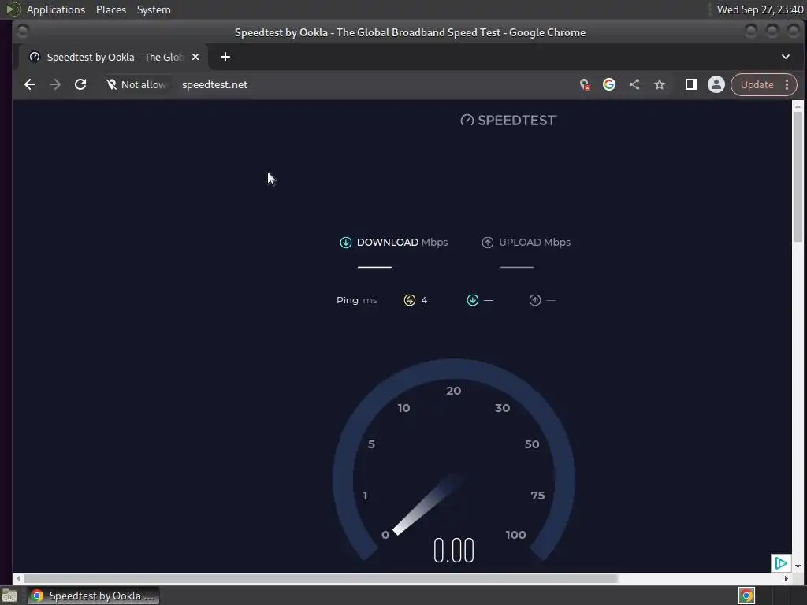Viewport: 807px width, 605px height.
Task: Click the clock showing Wed Sep 27
Action: coord(760,9)
